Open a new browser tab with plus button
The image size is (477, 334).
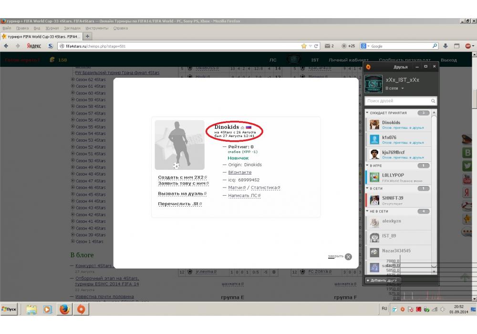pyautogui.click(x=88, y=36)
